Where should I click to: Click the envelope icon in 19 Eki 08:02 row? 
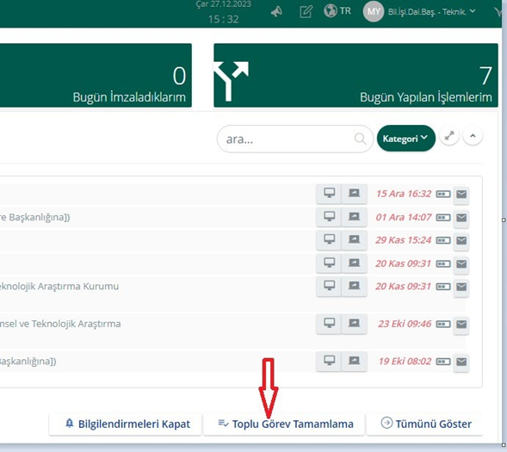click(461, 362)
